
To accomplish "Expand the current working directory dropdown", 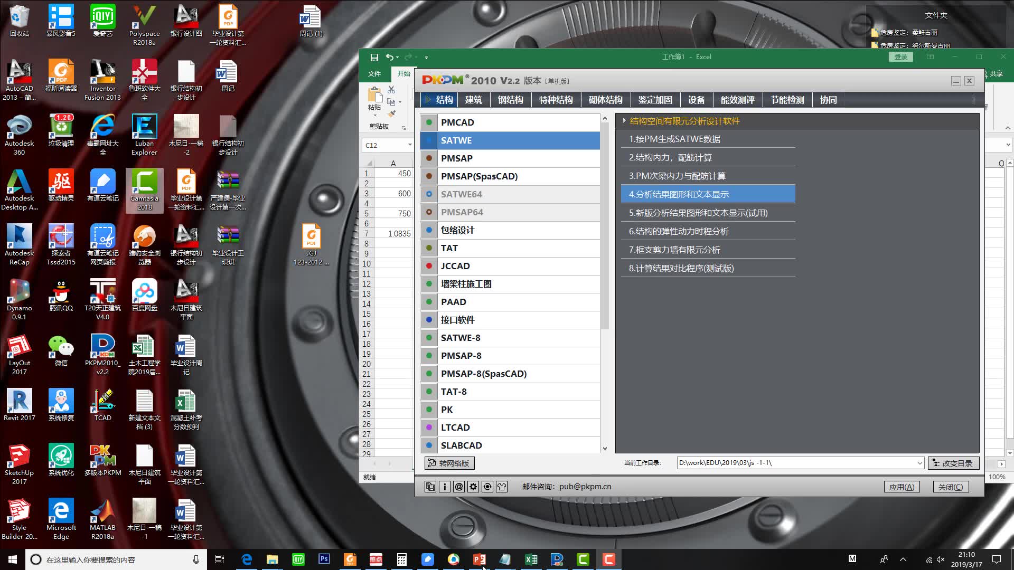I will [x=919, y=463].
